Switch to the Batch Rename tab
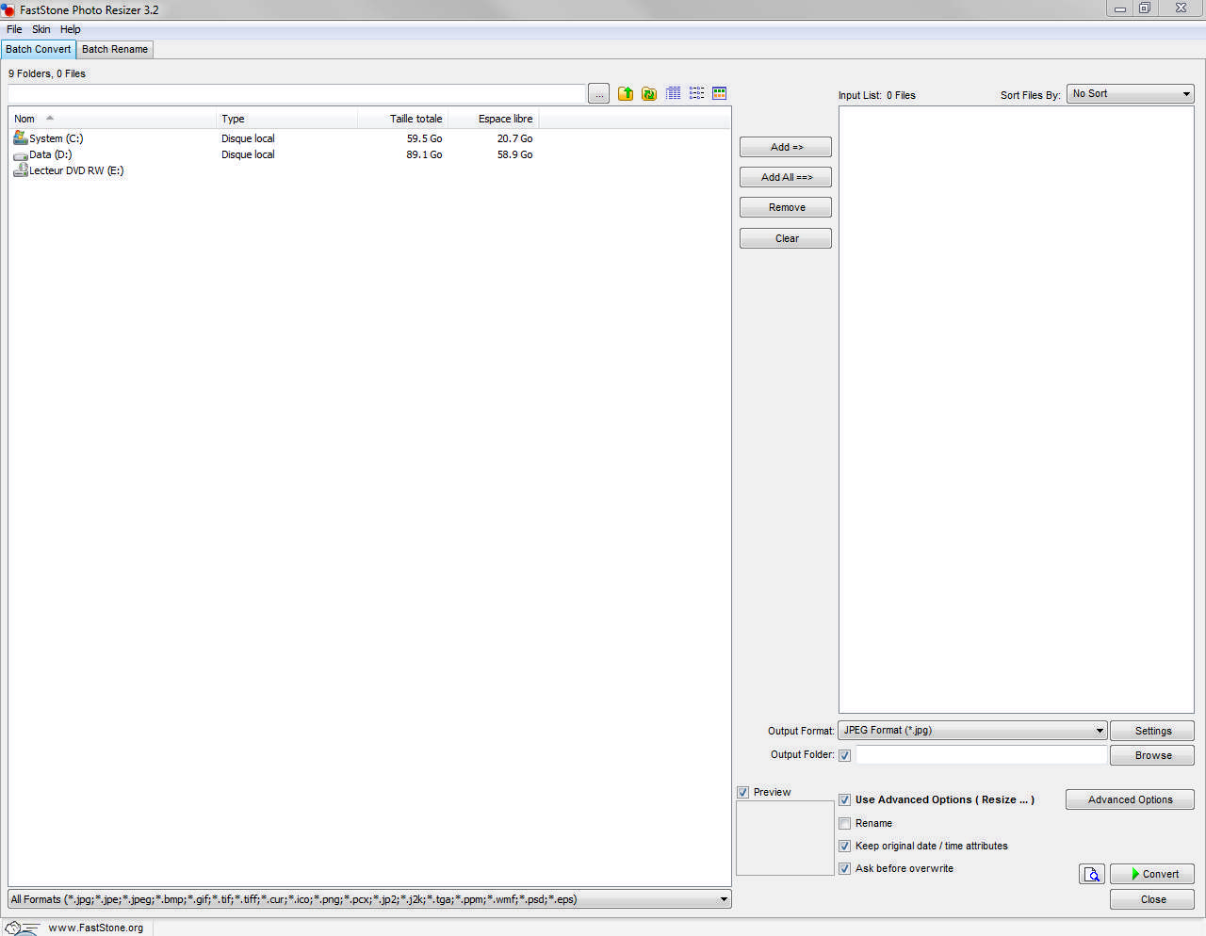Screen dimensions: 1206x936 115,49
